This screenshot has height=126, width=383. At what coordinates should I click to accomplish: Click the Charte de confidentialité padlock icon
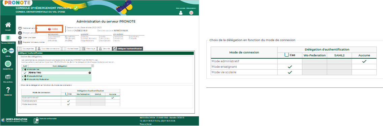point(36,120)
